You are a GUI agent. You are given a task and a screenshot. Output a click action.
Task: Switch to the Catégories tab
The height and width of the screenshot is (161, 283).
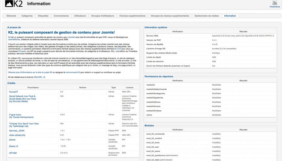coord(27,16)
